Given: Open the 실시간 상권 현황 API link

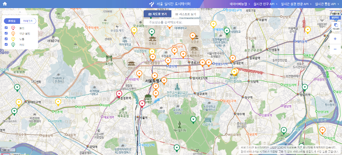Looking at the screenshot, I should click(296, 4).
